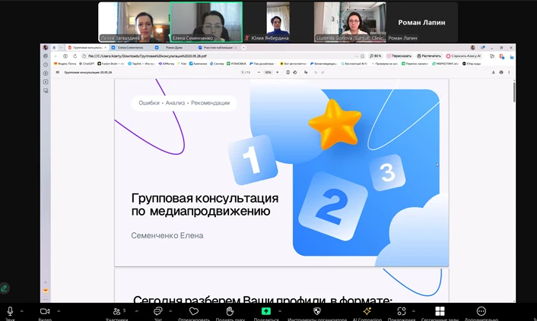Open the Яндекс Почта bookmark
Viewport: 537px width, 321px height.
pos(66,64)
